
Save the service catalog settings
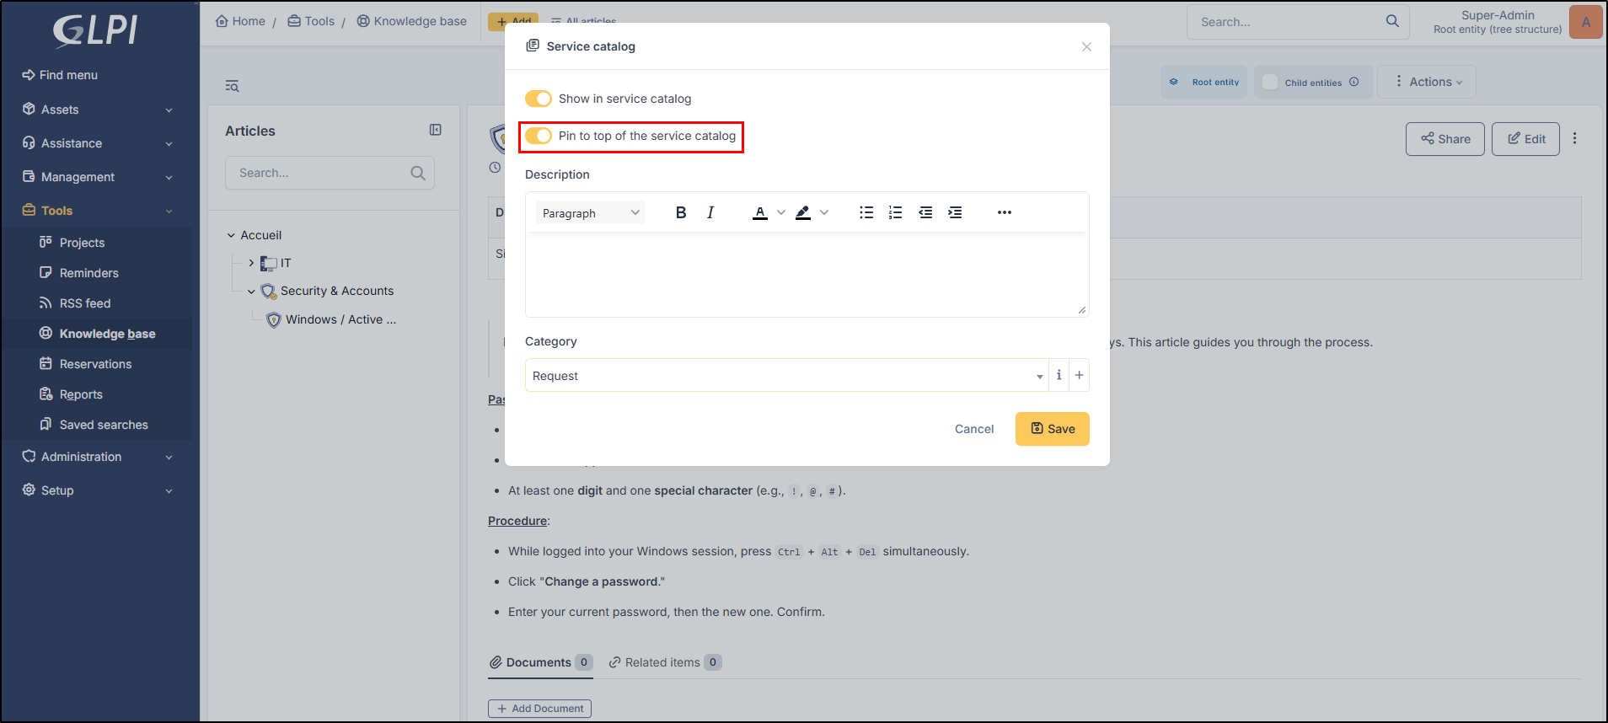[1052, 429]
